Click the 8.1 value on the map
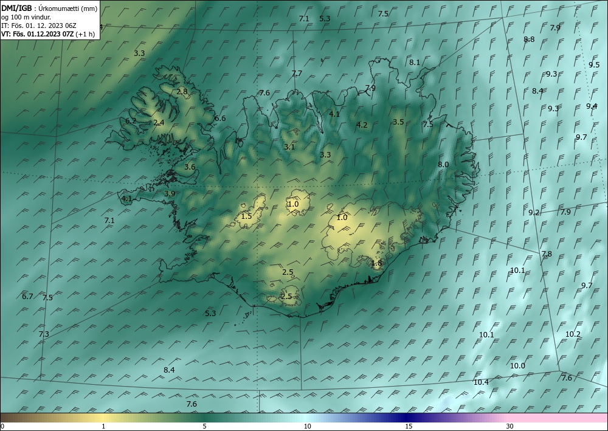The height and width of the screenshot is (431, 608). (415, 62)
